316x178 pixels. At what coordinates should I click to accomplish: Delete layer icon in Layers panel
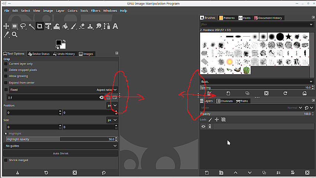click(x=307, y=172)
